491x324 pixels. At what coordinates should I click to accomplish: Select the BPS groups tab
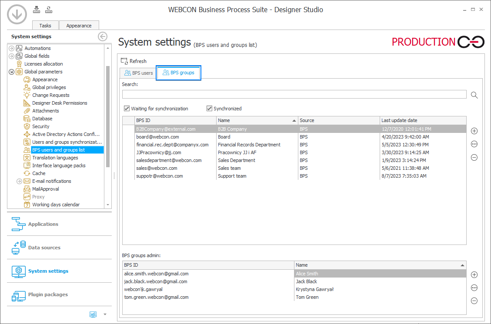click(178, 73)
